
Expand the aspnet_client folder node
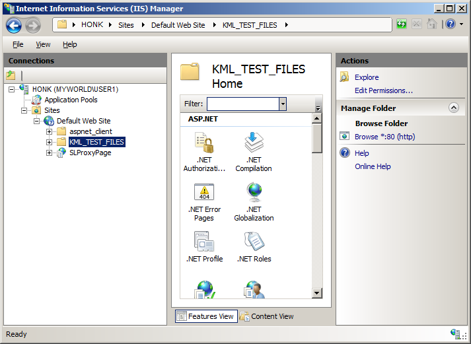(x=50, y=131)
